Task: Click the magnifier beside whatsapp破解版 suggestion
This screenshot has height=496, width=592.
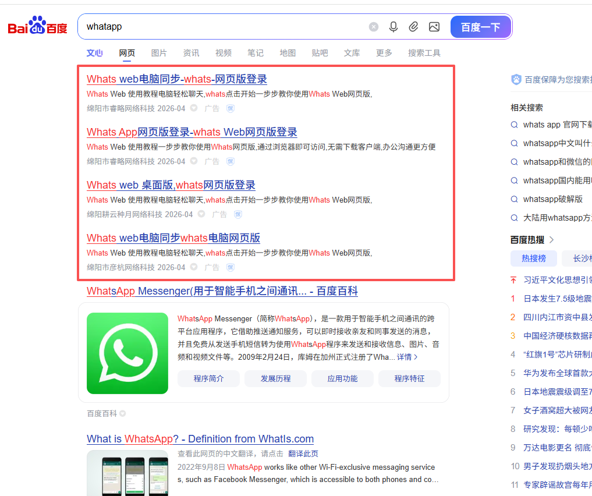Action: [514, 199]
